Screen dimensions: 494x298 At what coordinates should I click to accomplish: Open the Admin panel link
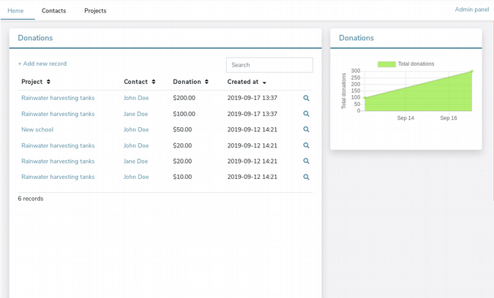click(x=471, y=9)
